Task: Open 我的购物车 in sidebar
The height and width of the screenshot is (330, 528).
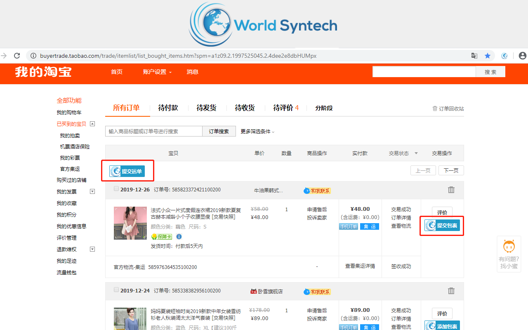Action: [x=69, y=113]
